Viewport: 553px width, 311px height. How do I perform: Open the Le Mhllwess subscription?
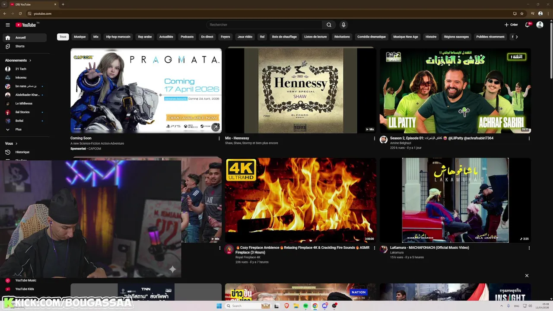pyautogui.click(x=24, y=104)
